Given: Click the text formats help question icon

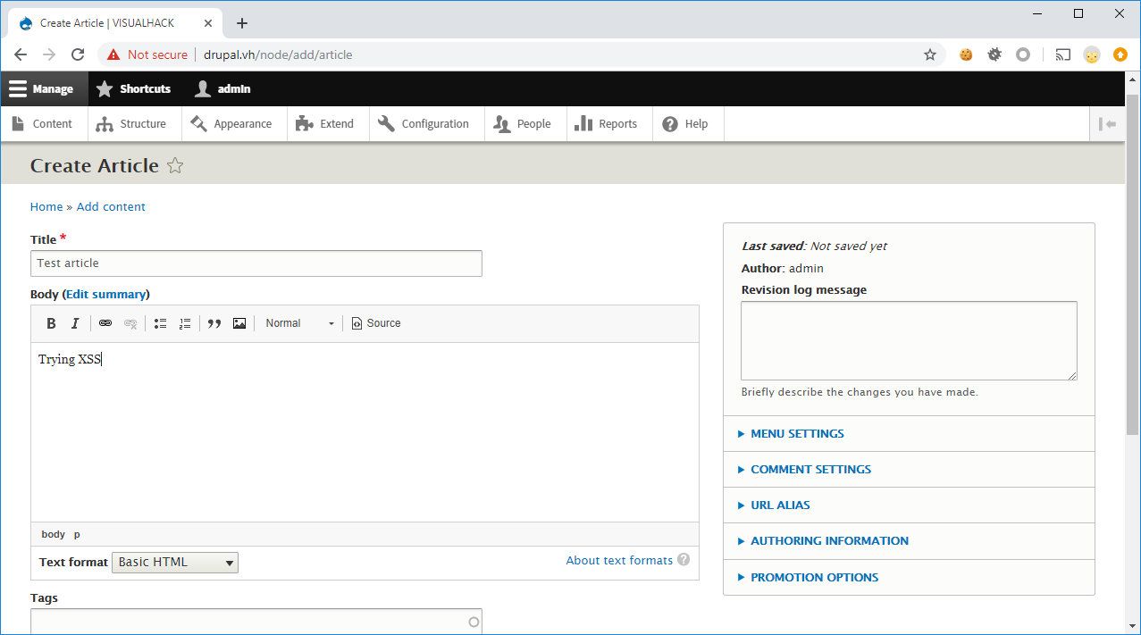Looking at the screenshot, I should (684, 560).
